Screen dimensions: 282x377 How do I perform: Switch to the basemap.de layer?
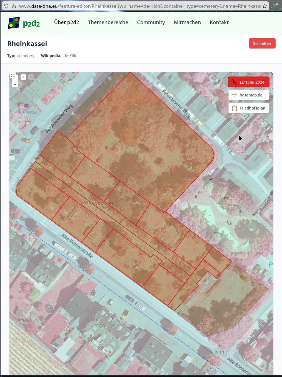[249, 95]
